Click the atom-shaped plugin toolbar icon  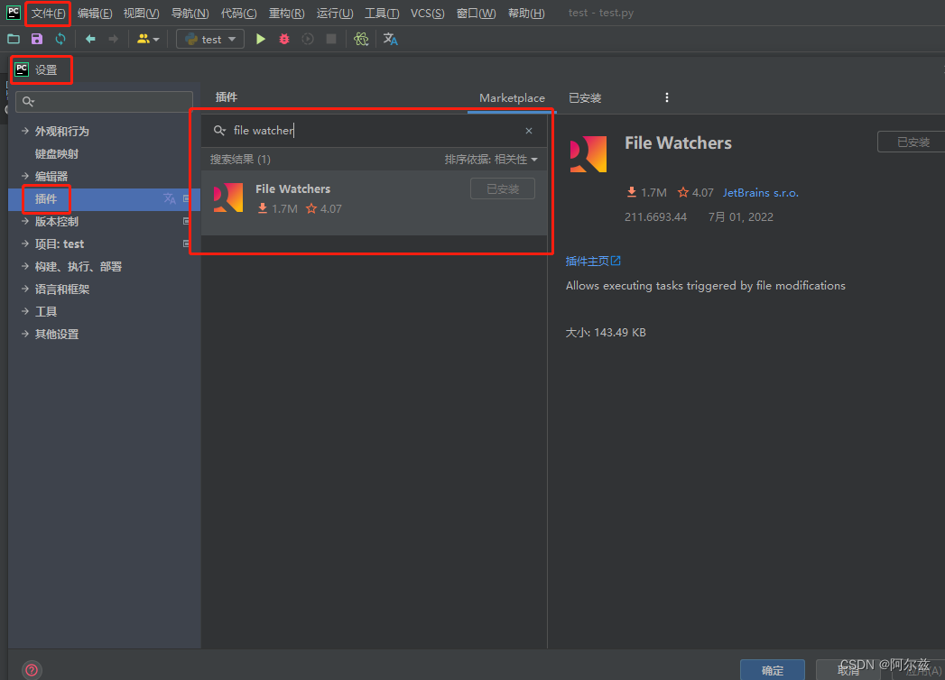361,39
